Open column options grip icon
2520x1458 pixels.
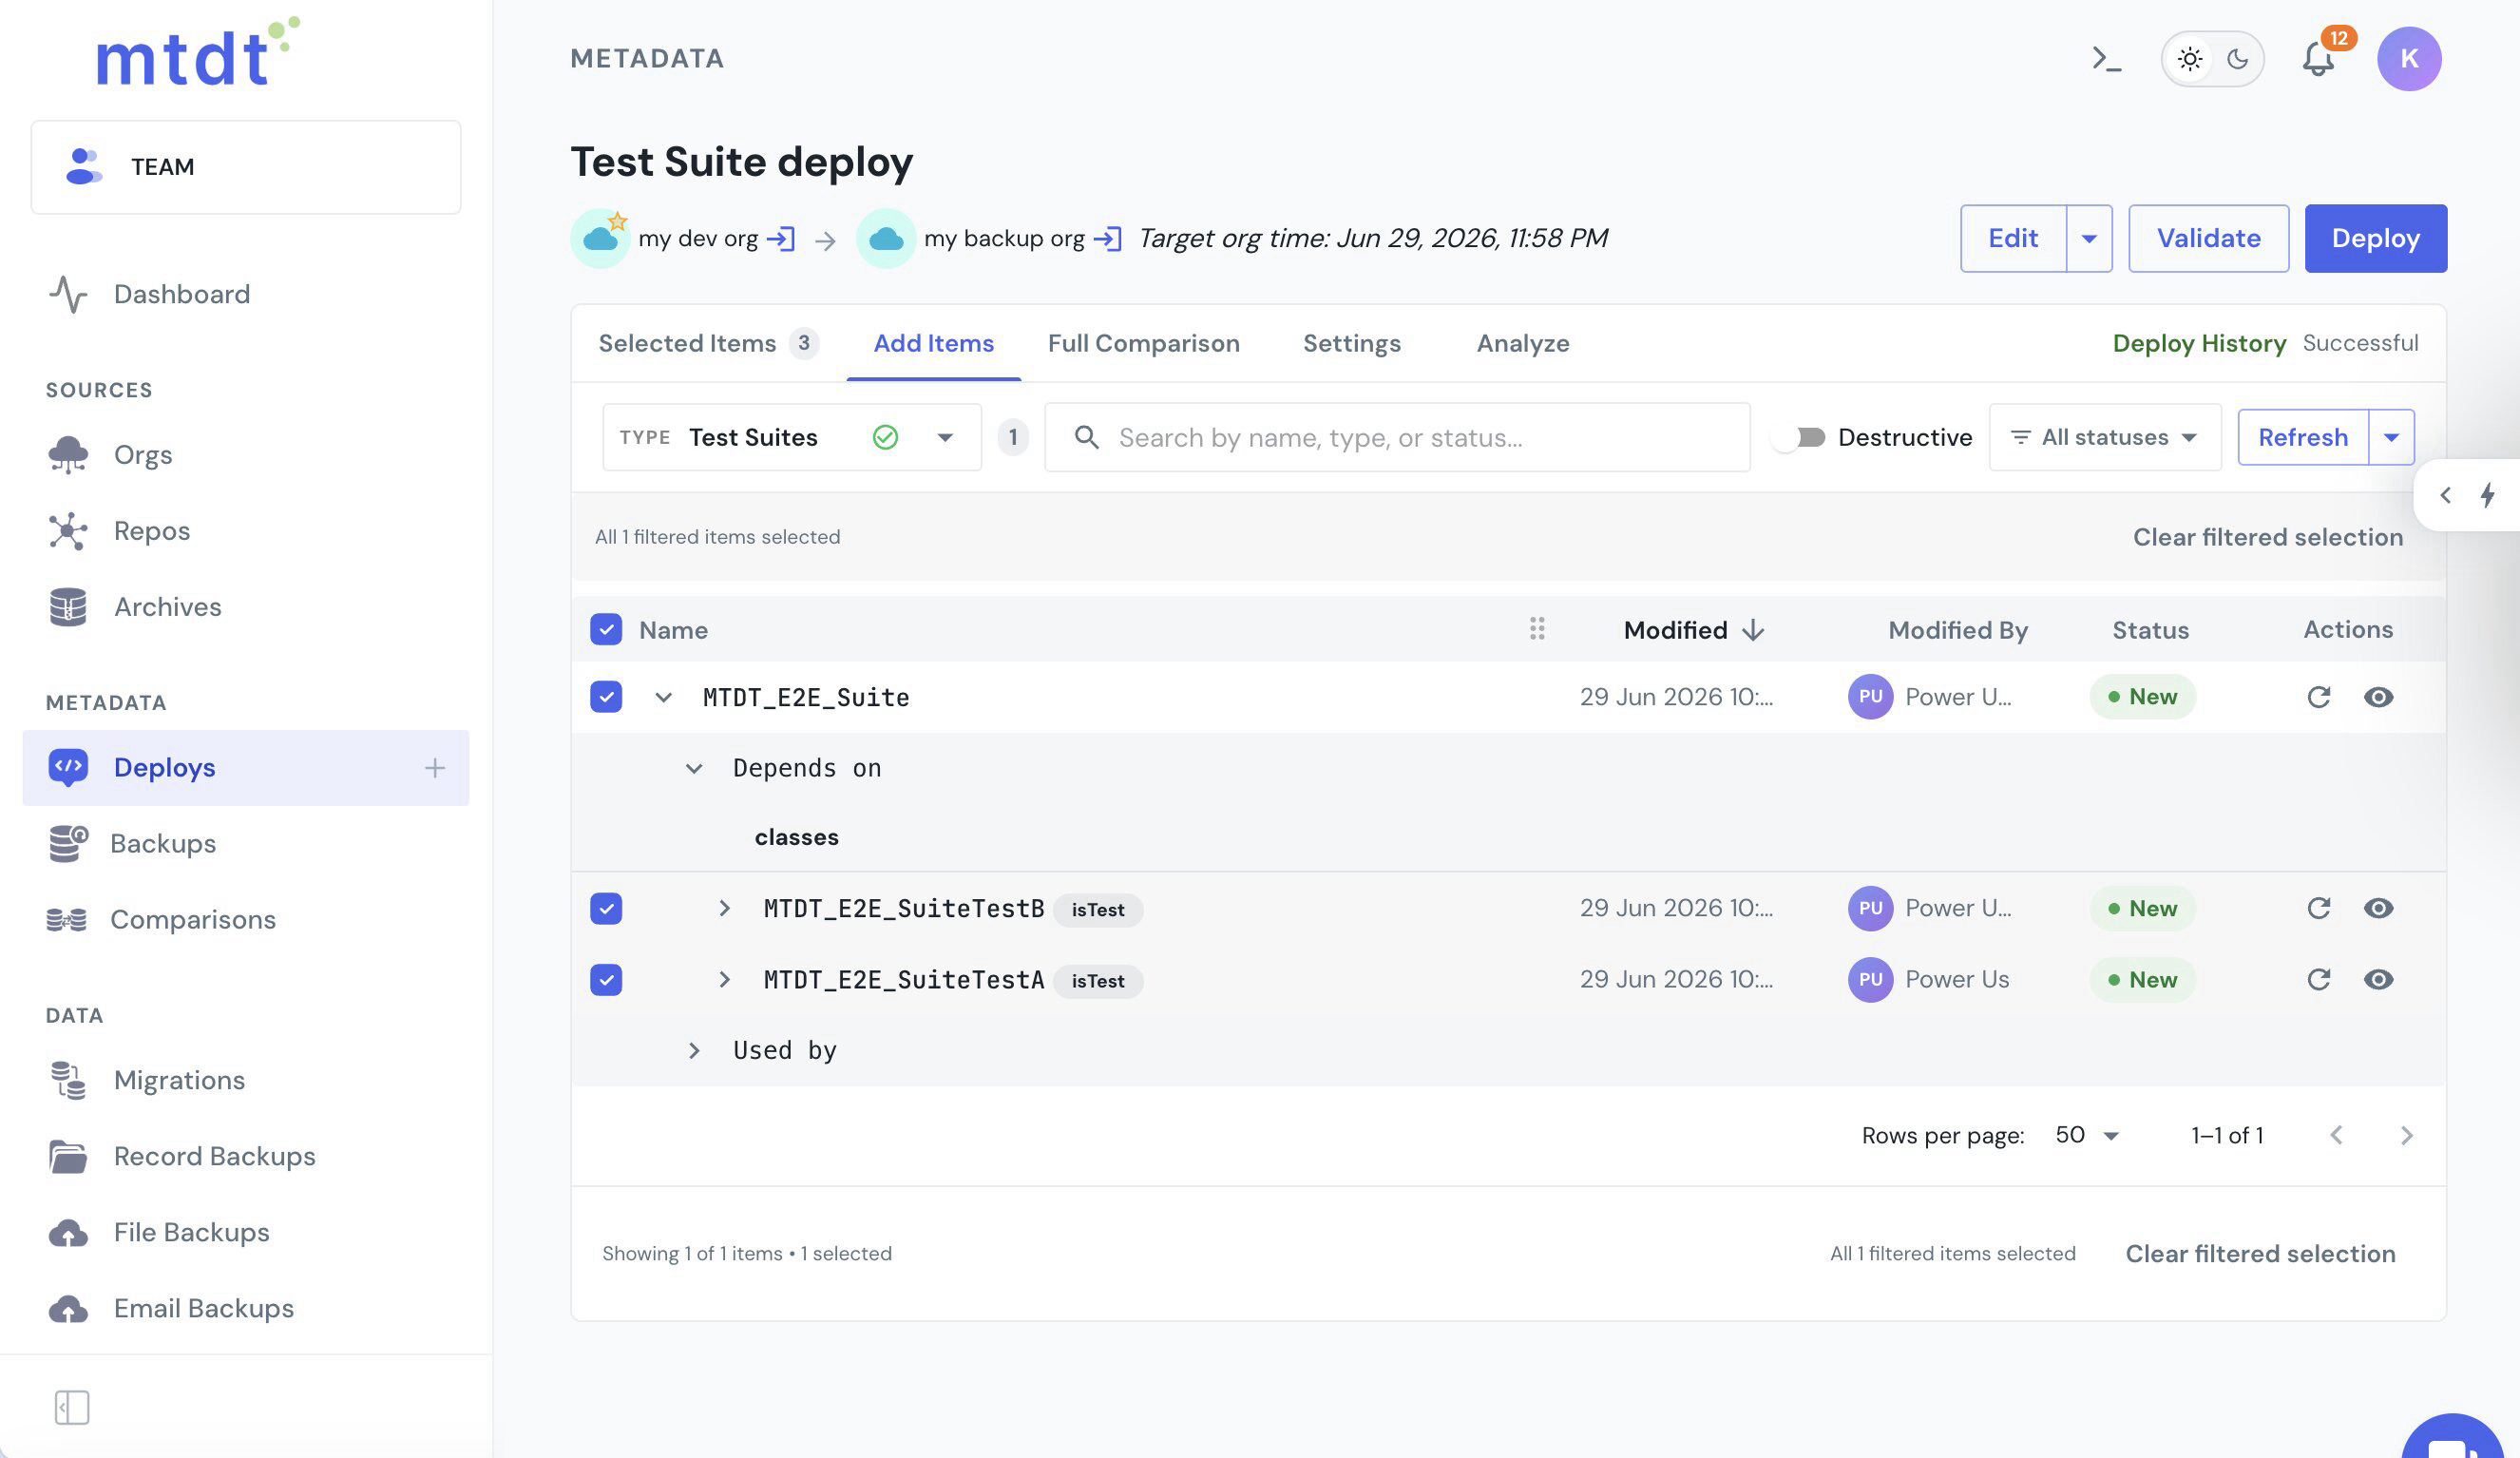[x=1537, y=629]
